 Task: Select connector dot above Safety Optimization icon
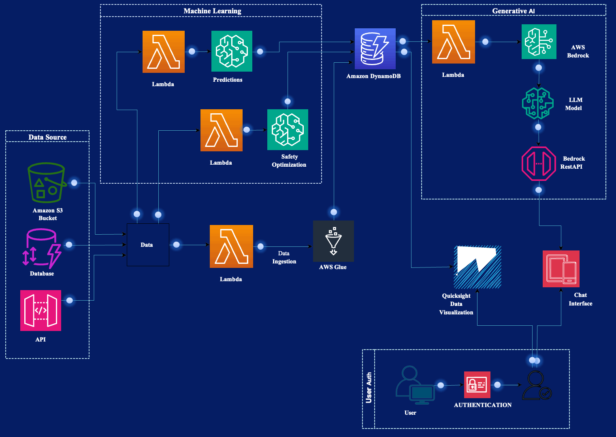288,101
